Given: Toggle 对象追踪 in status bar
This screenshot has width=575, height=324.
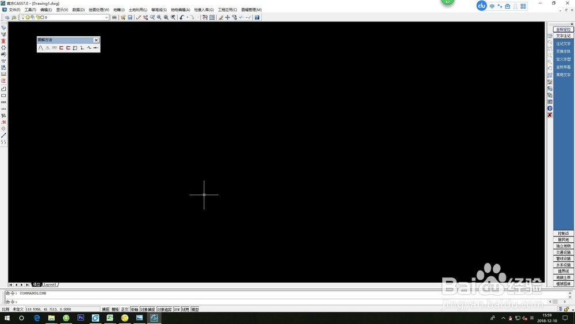Looking at the screenshot, I should pyautogui.click(x=164, y=309).
